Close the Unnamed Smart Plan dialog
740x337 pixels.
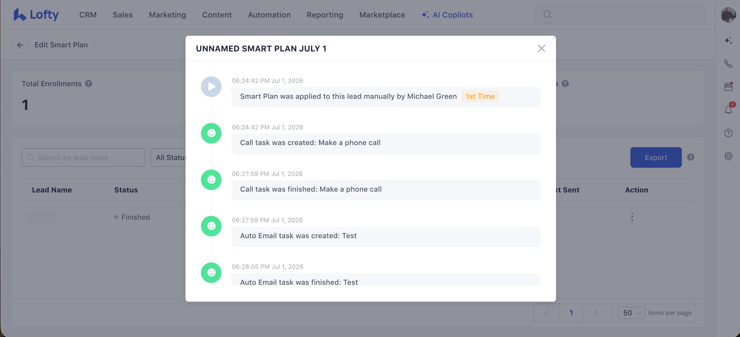[x=541, y=48]
